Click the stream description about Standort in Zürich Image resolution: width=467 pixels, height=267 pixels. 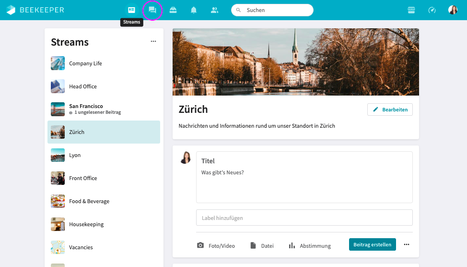pos(257,126)
